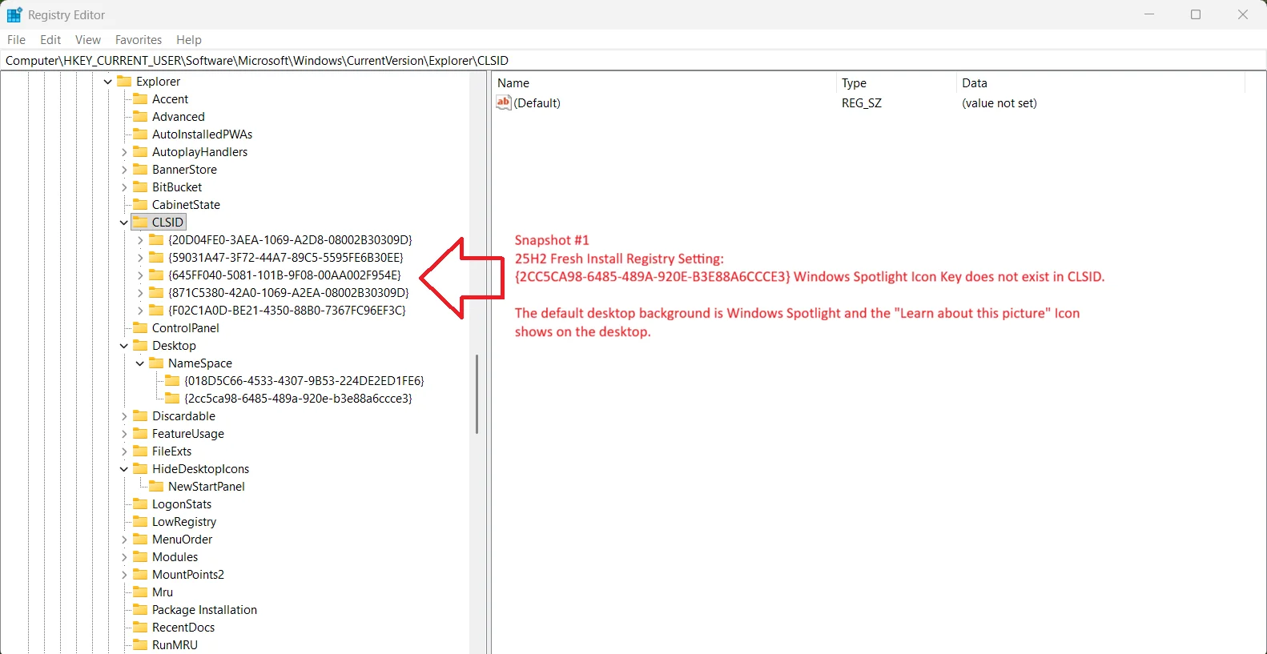This screenshot has height=654, width=1267.
Task: Click the LowRegistry folder icon
Action: tap(140, 522)
